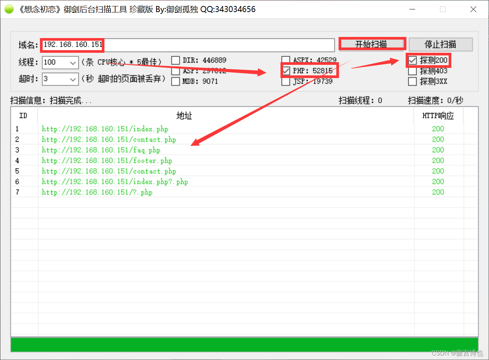Click the green app icon in title bar

[x=9, y=9]
